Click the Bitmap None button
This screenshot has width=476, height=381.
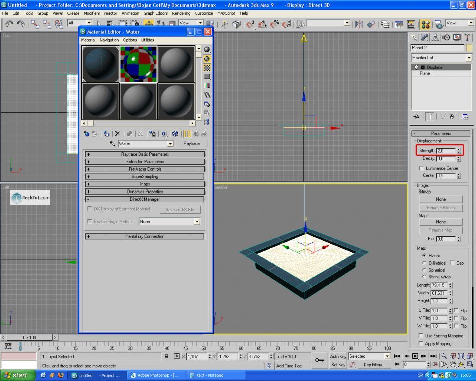(x=440, y=199)
